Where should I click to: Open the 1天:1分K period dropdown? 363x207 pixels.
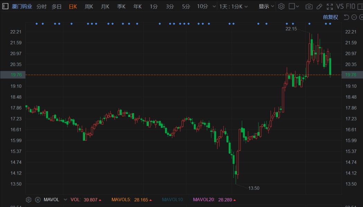click(x=233, y=7)
